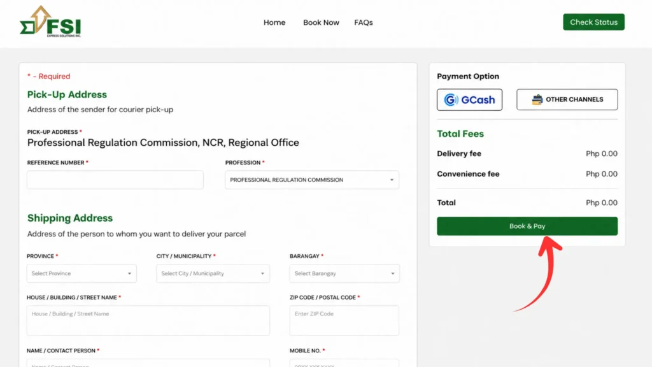Image resolution: width=652 pixels, height=367 pixels.
Task: Go to Book Now page
Action: click(321, 22)
